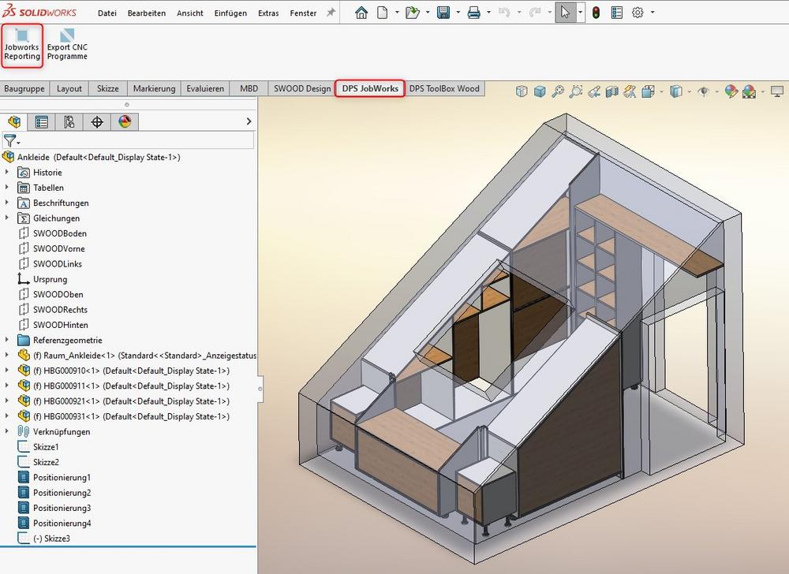Click the Print icon
This screenshot has width=789, height=574.
click(473, 13)
